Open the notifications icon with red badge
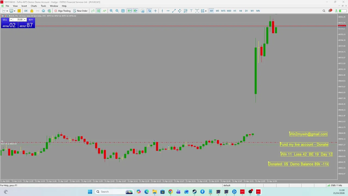 (x=330, y=11)
